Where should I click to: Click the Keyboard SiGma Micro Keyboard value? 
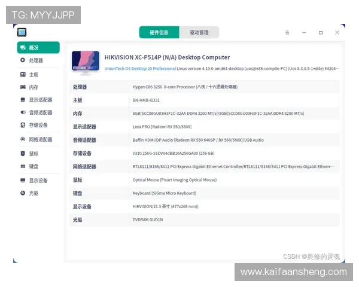[x=165, y=193]
